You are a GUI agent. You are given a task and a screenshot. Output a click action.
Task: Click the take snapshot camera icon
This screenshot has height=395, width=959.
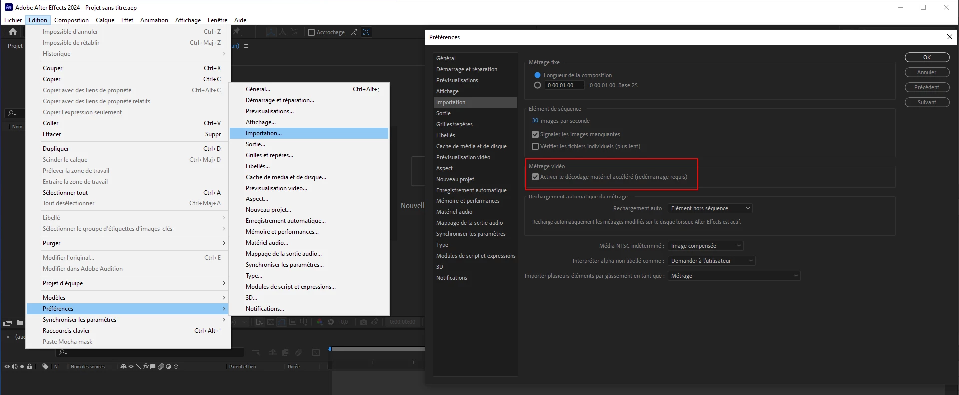click(x=364, y=322)
